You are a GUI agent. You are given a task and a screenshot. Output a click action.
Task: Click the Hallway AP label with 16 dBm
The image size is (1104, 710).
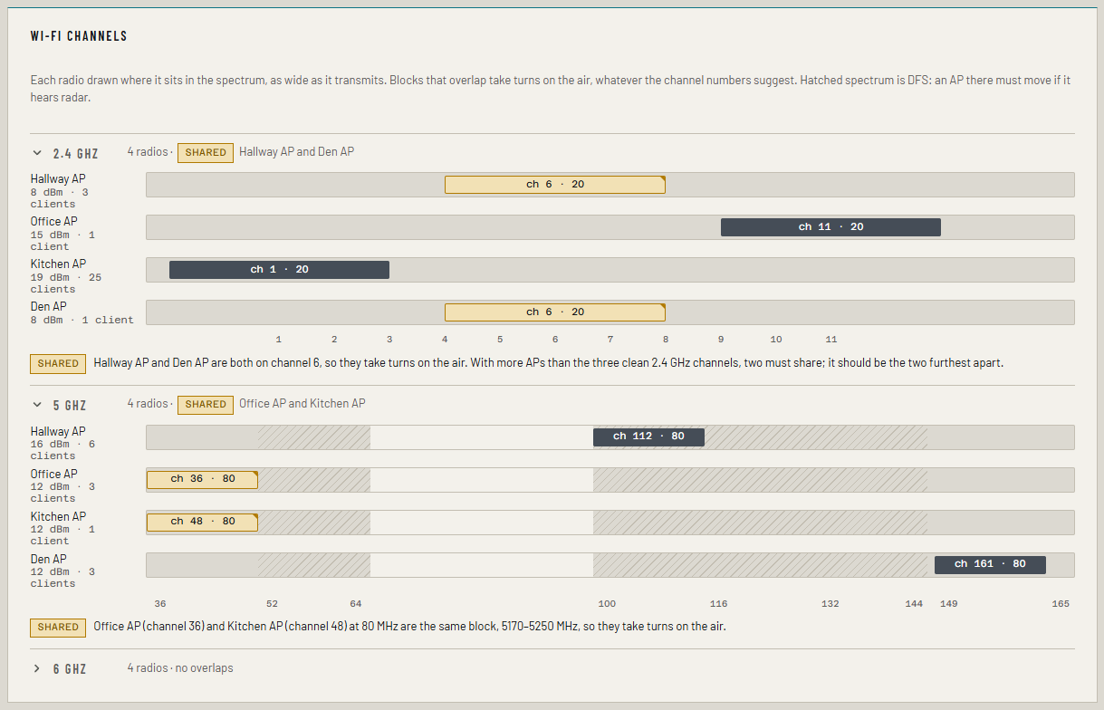click(x=59, y=432)
